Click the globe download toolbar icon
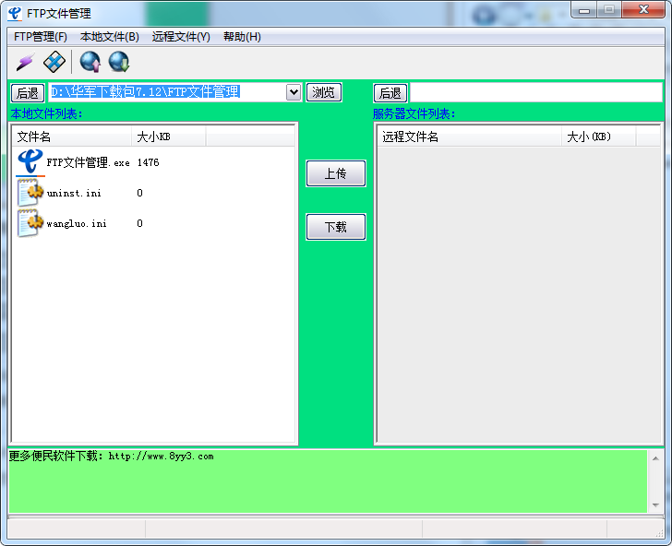 click(119, 62)
